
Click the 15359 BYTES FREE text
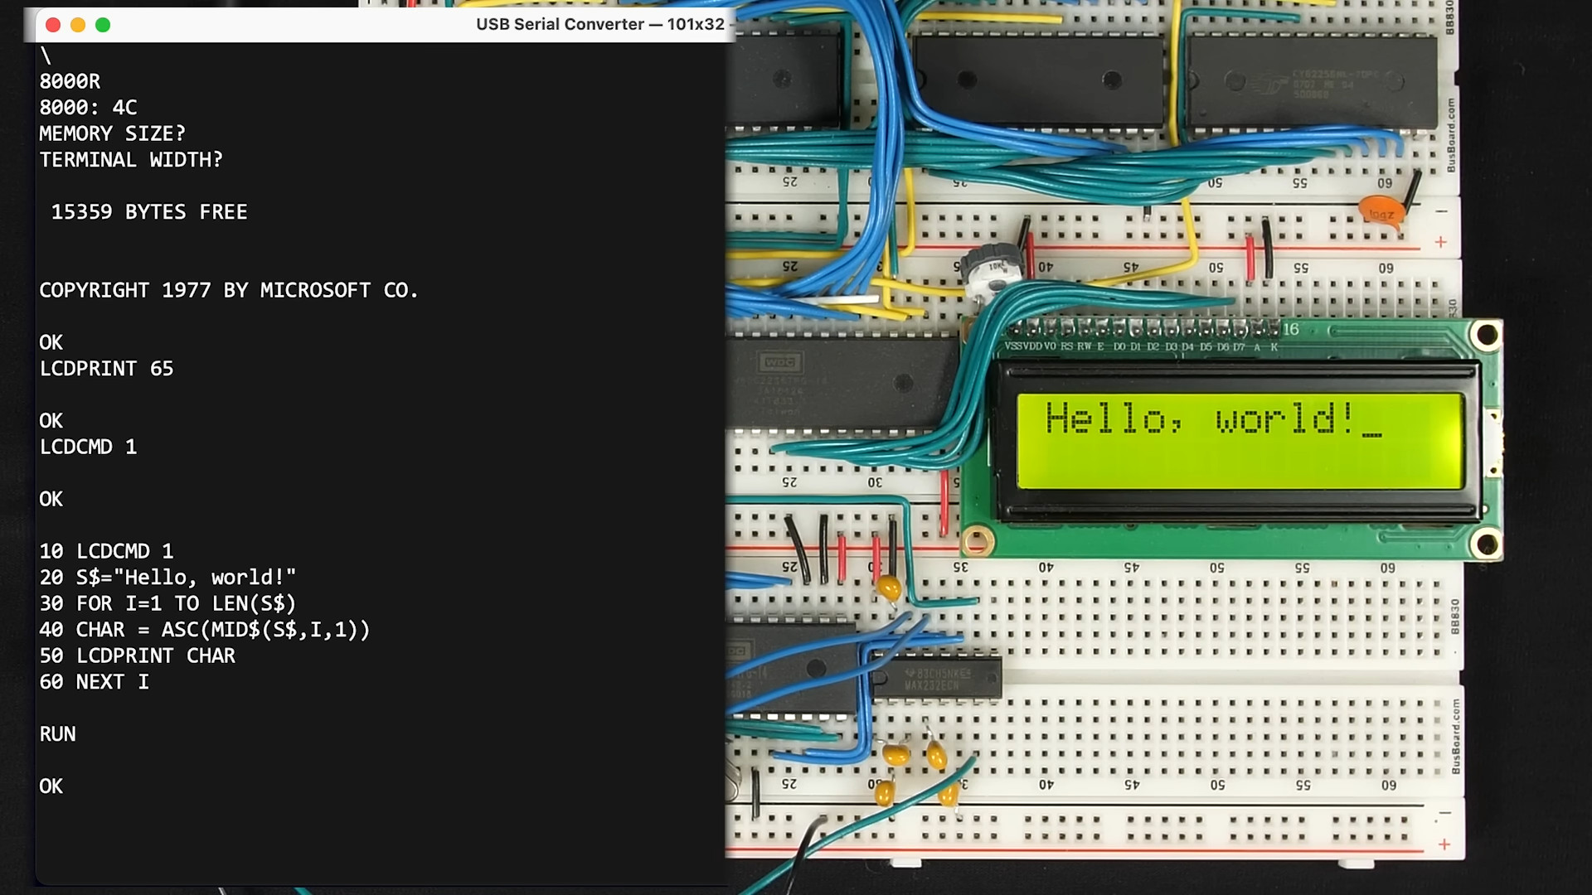(149, 212)
